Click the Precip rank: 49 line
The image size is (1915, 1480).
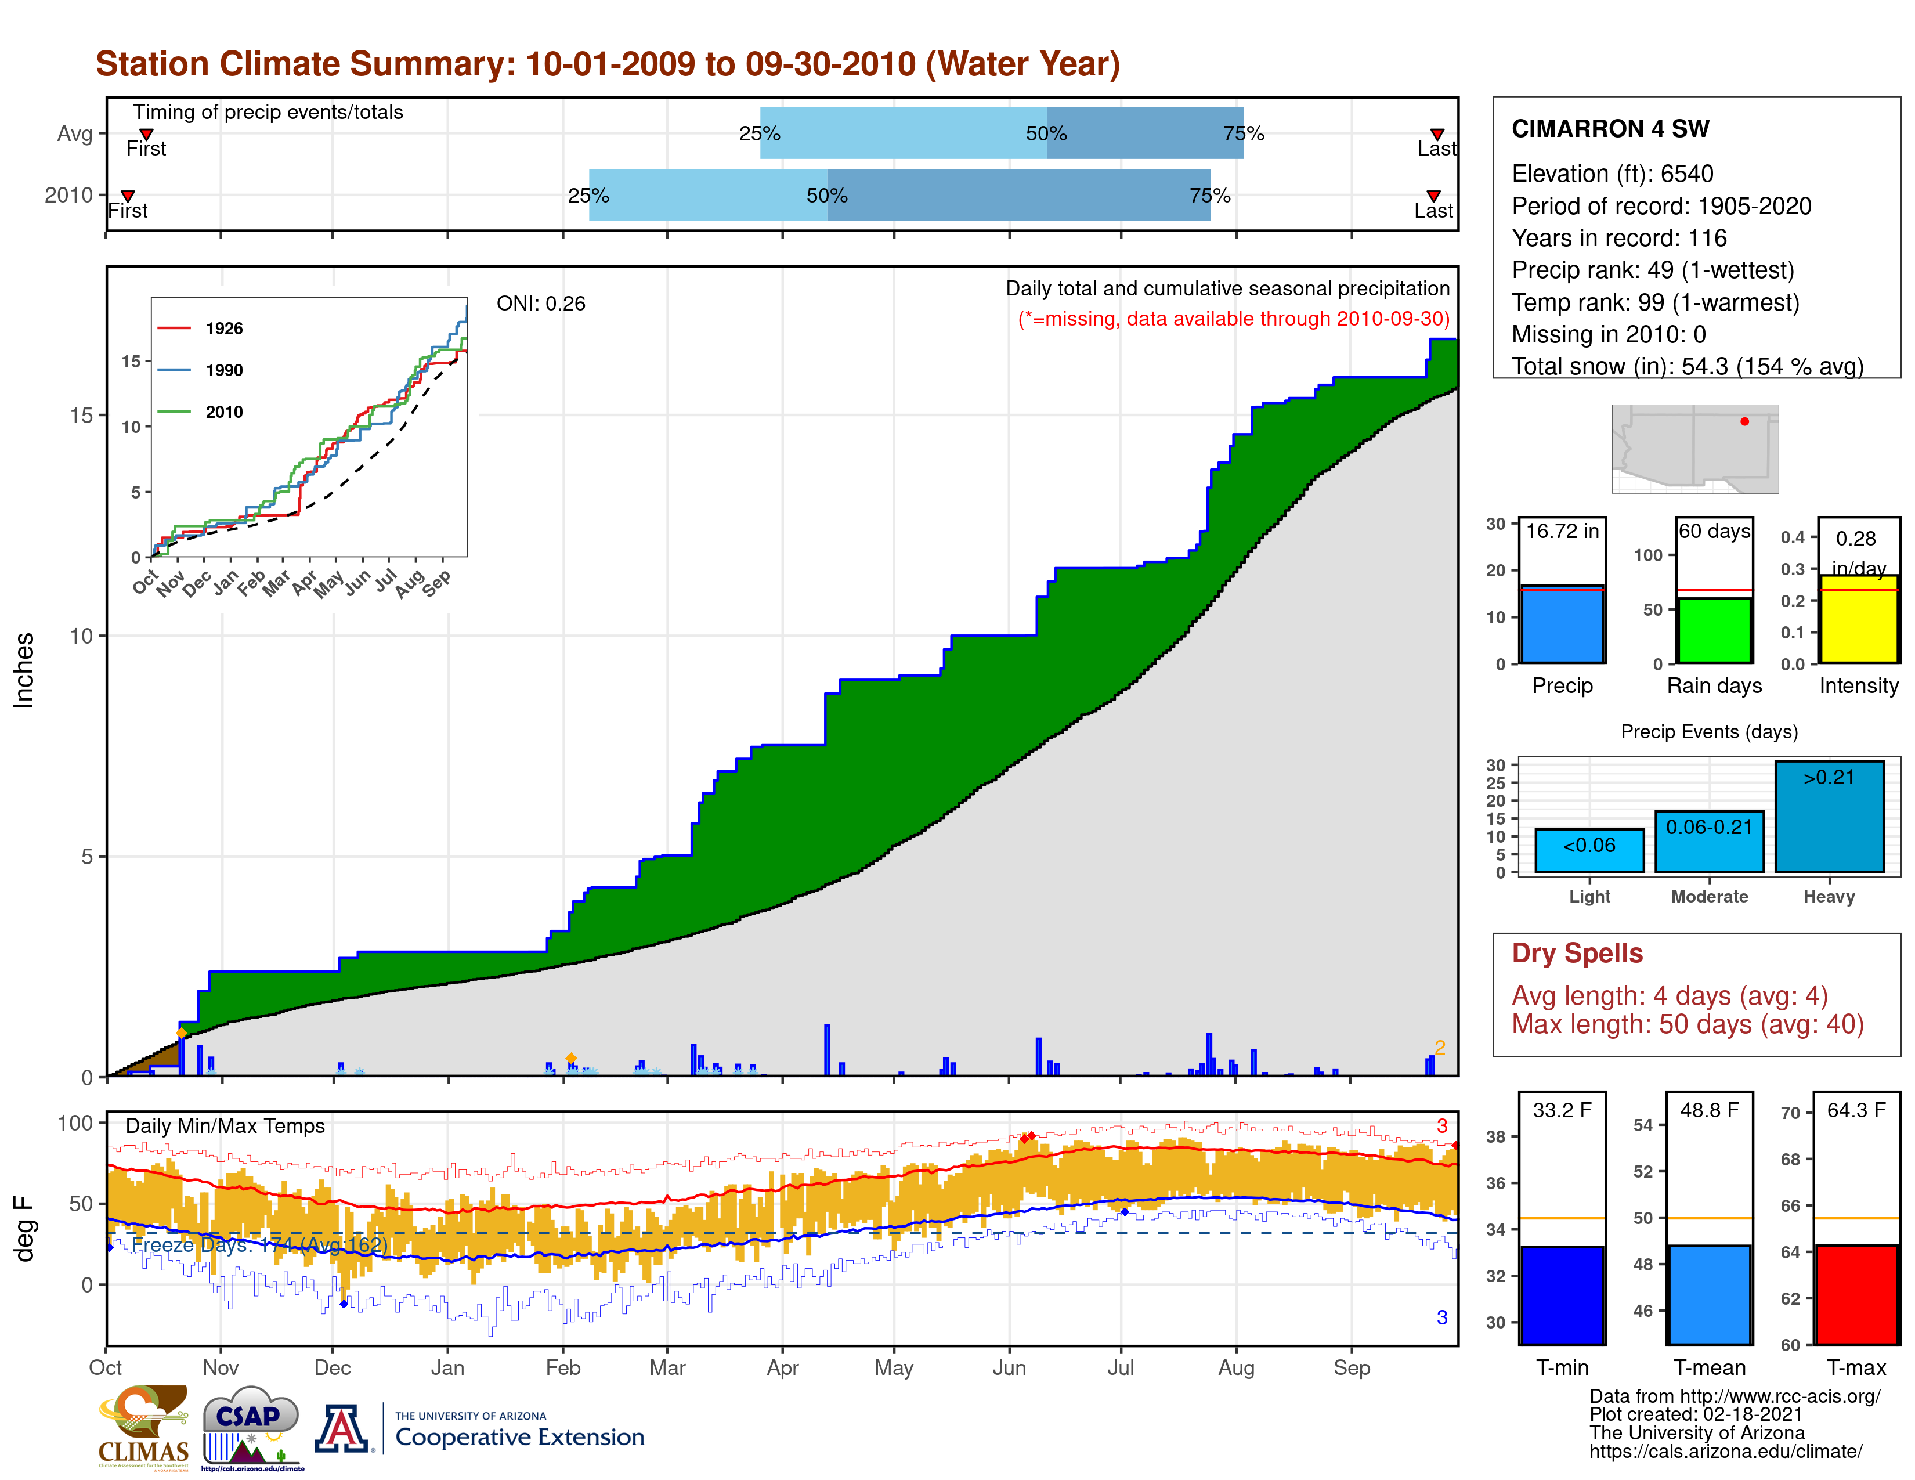tap(1653, 270)
